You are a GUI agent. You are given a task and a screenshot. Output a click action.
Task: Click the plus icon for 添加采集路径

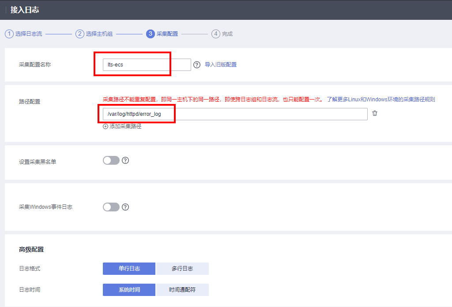coord(105,126)
